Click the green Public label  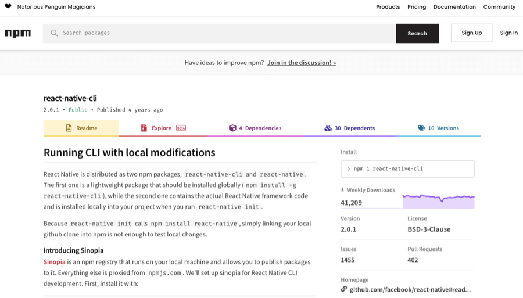pyautogui.click(x=78, y=110)
